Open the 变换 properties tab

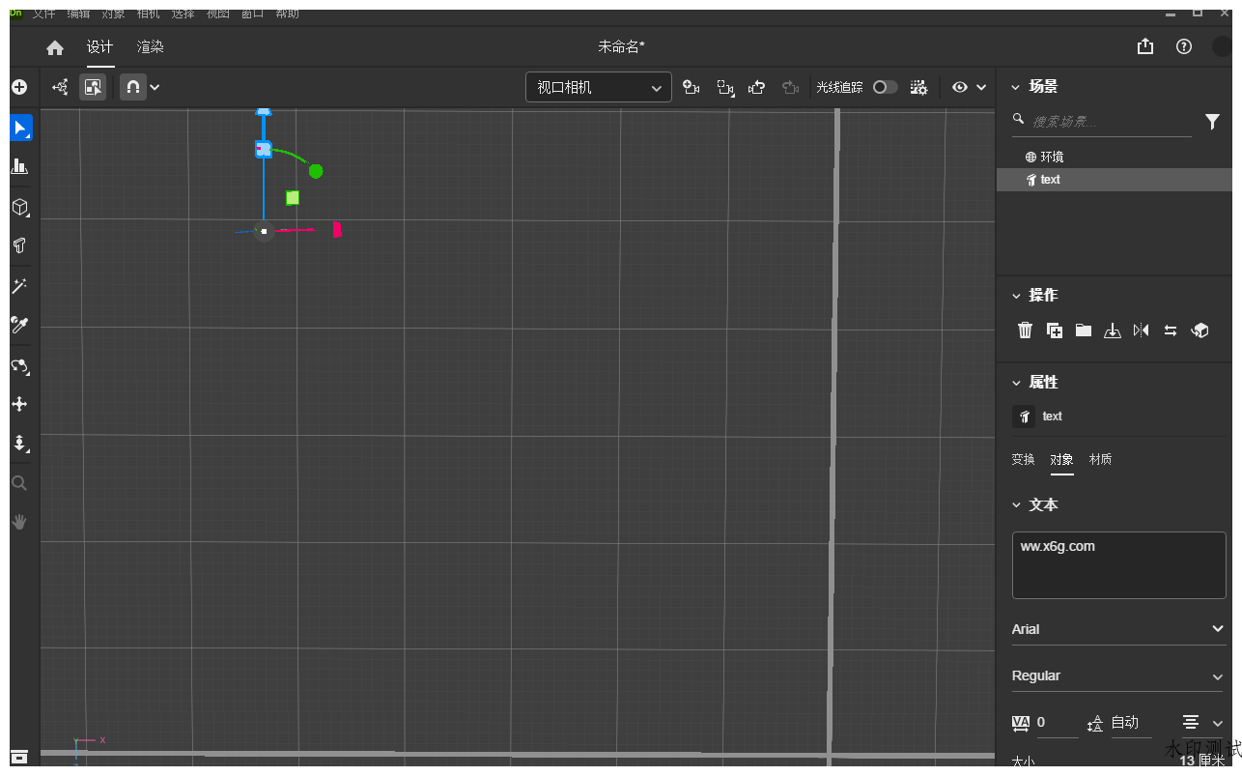(x=1024, y=460)
